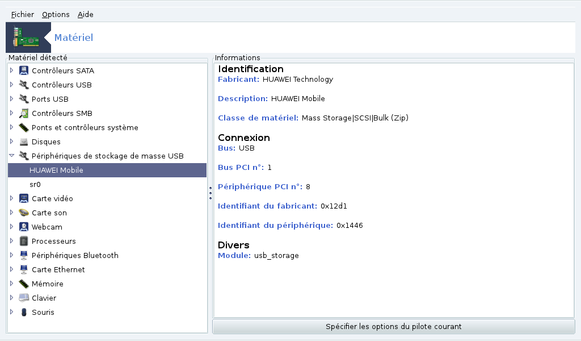Click the pane divider handle dots
Viewport: 581px width, 341px height.
coord(210,193)
